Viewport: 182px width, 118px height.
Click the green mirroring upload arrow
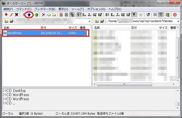[36, 15]
